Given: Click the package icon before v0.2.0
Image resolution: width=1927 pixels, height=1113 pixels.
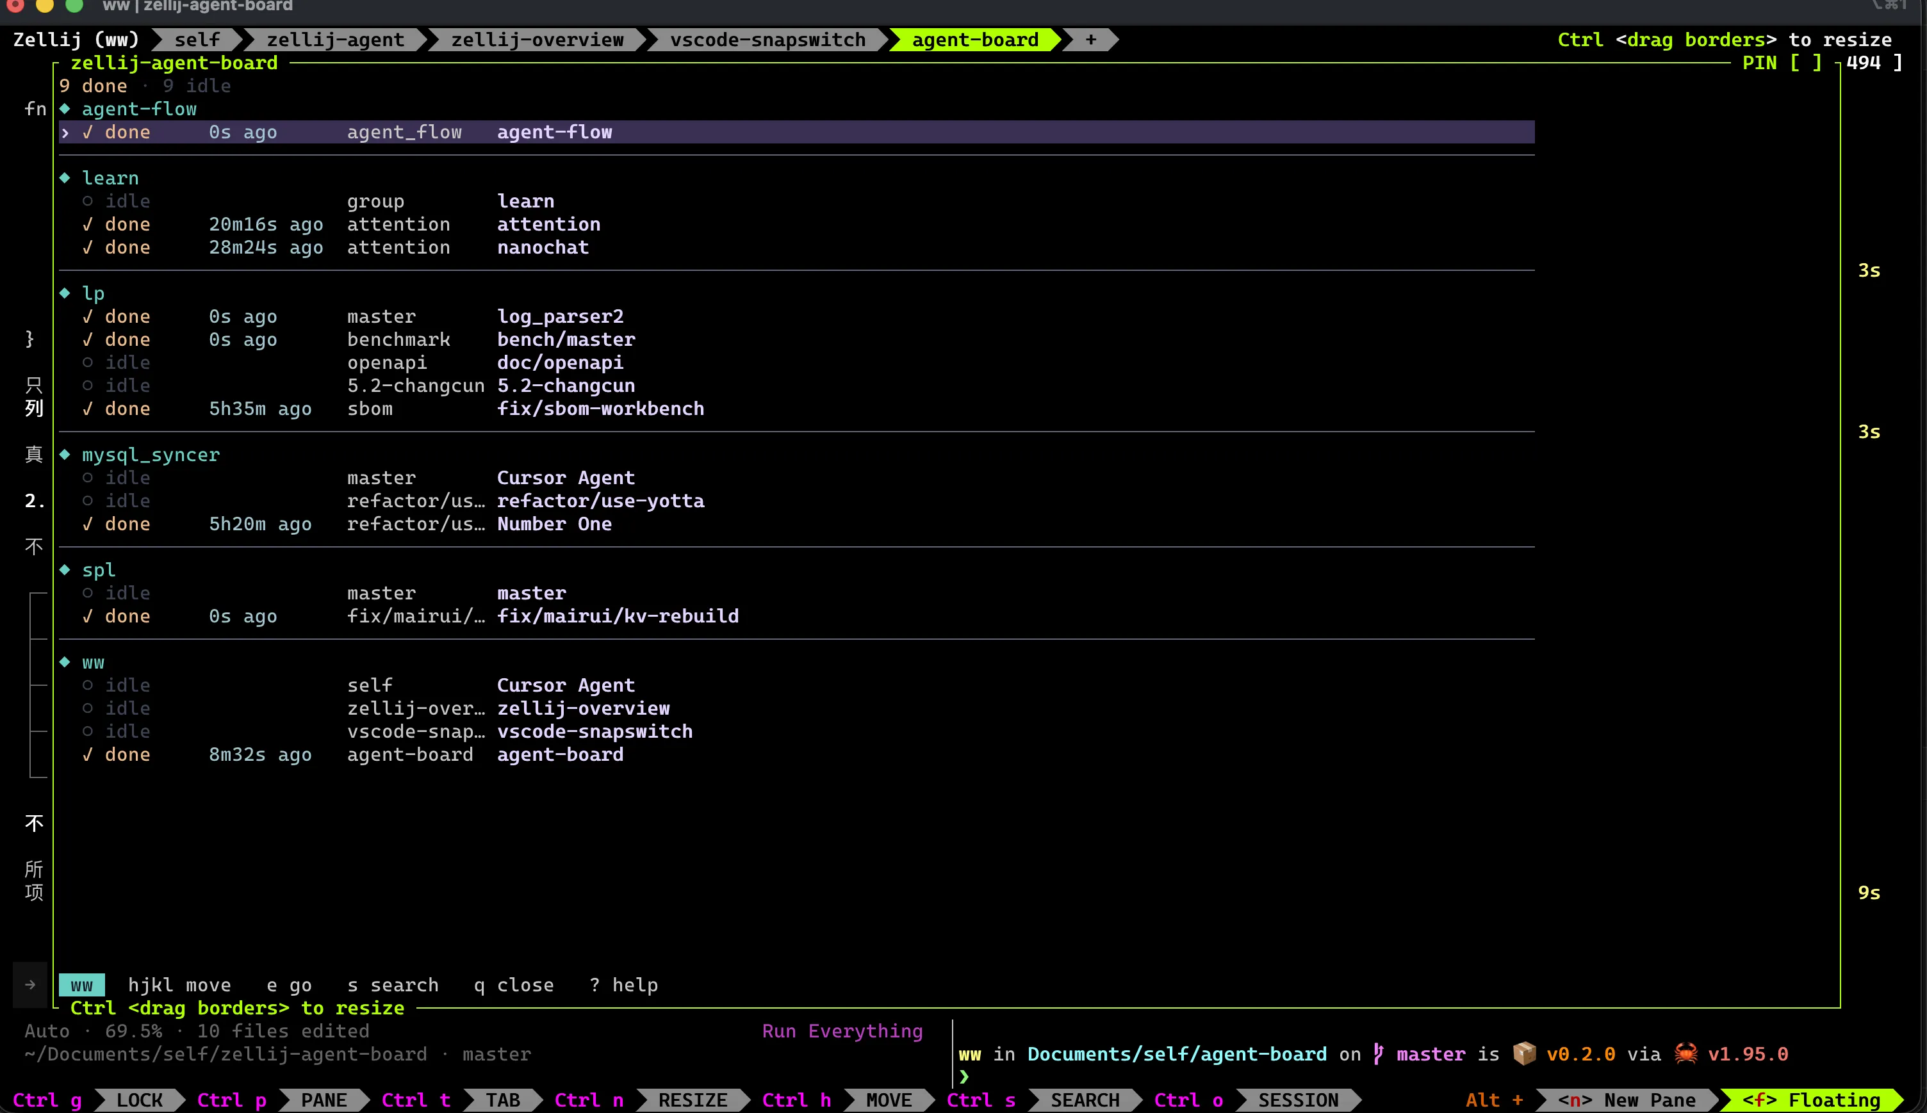Looking at the screenshot, I should (1524, 1054).
